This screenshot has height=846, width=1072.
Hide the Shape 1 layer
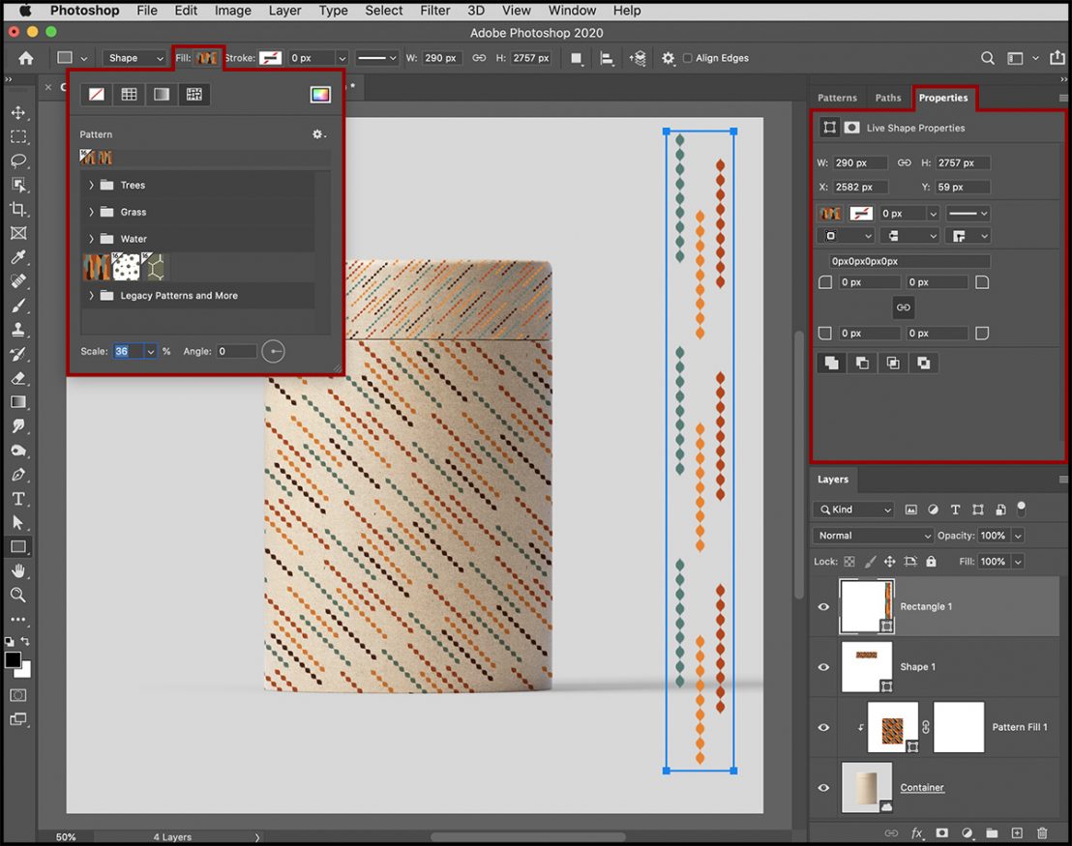point(823,667)
